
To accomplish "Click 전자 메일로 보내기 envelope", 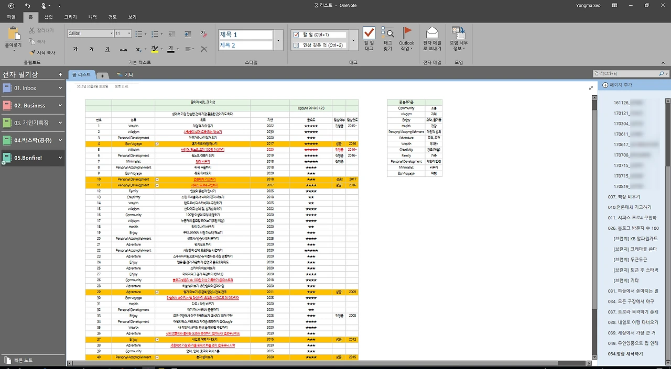I will 432,38.
